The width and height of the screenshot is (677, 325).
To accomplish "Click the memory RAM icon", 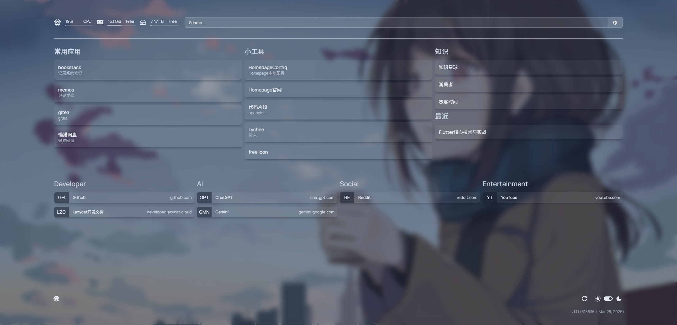I will pyautogui.click(x=100, y=22).
